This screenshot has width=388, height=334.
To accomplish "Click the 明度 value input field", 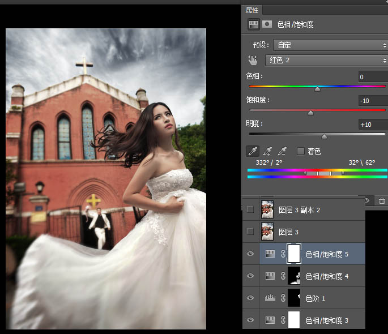I will pos(372,124).
